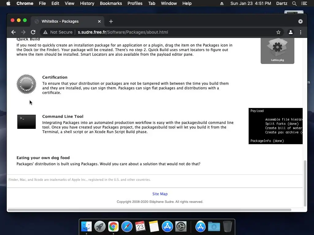
Task: Click the Lattice.pkg package image
Action: pyautogui.click(x=277, y=51)
